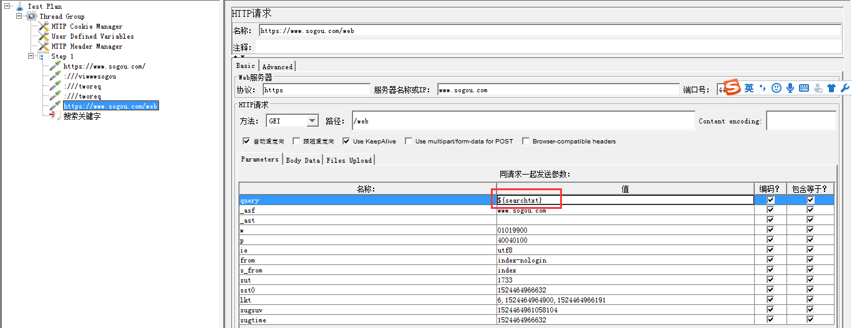Click the Sogou IME microphone voice input icon

tap(790, 89)
